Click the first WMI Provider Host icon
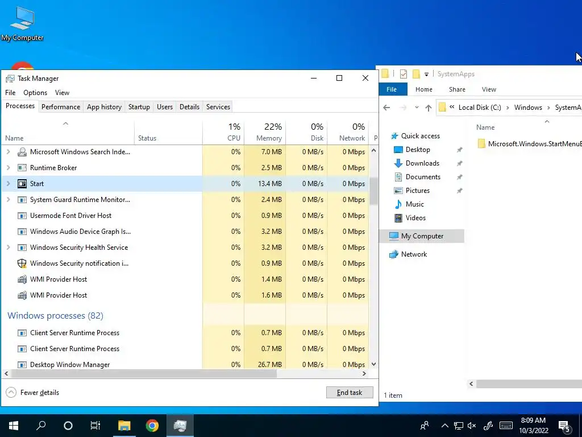The height and width of the screenshot is (437, 582). coord(22,279)
